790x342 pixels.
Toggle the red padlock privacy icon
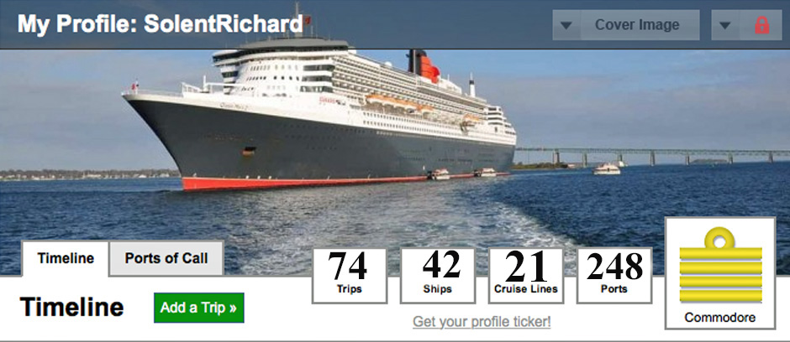pos(761,25)
